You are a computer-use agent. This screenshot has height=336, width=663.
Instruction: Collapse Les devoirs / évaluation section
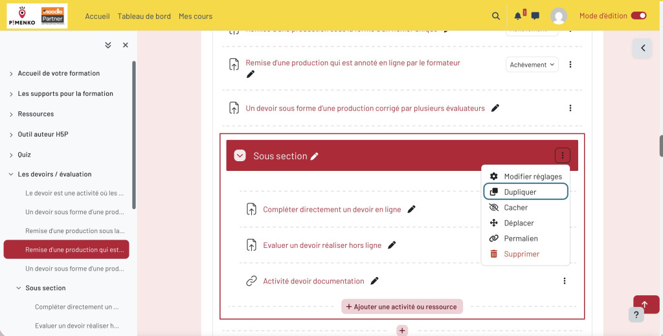[12, 174]
